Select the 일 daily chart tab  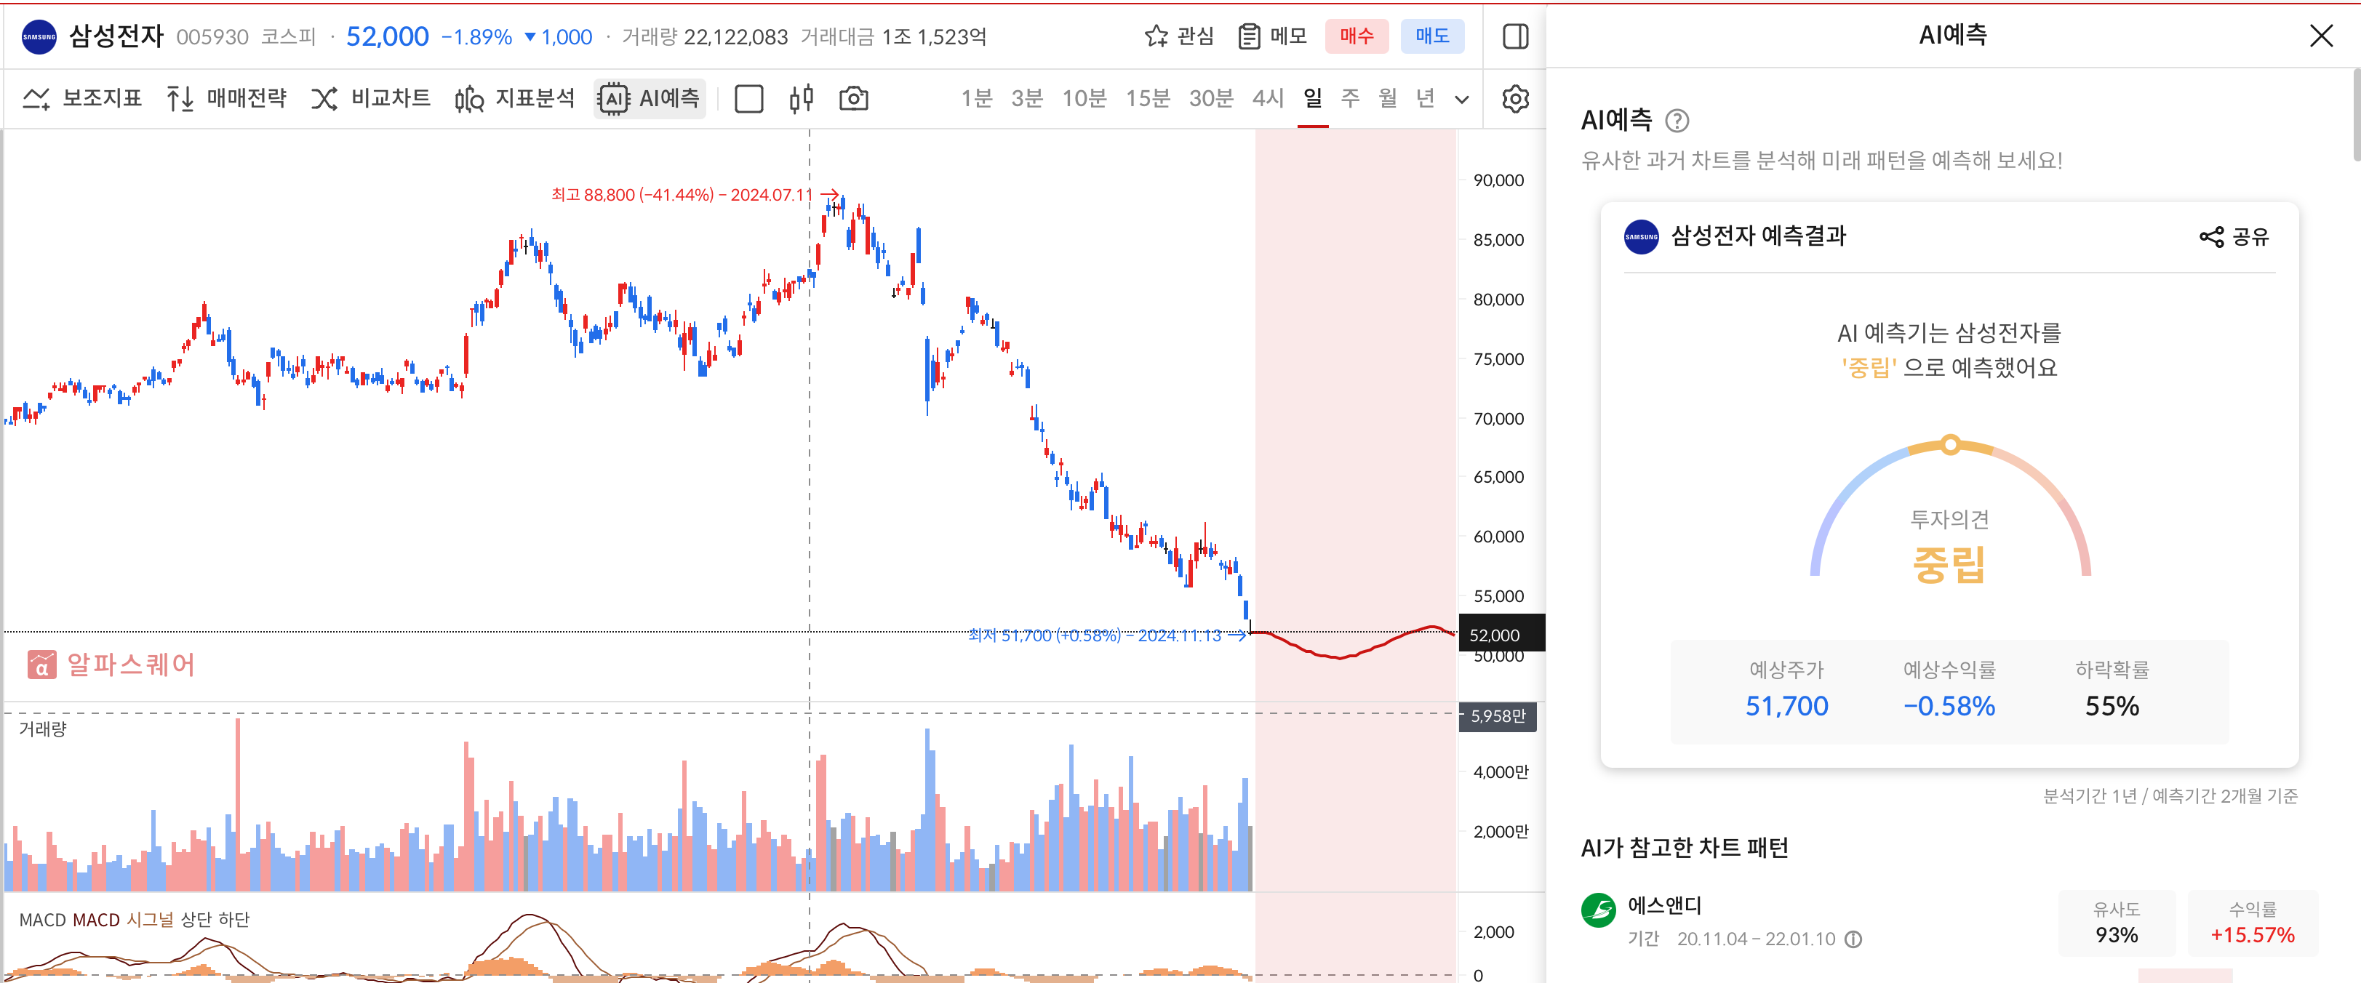pos(1312,98)
